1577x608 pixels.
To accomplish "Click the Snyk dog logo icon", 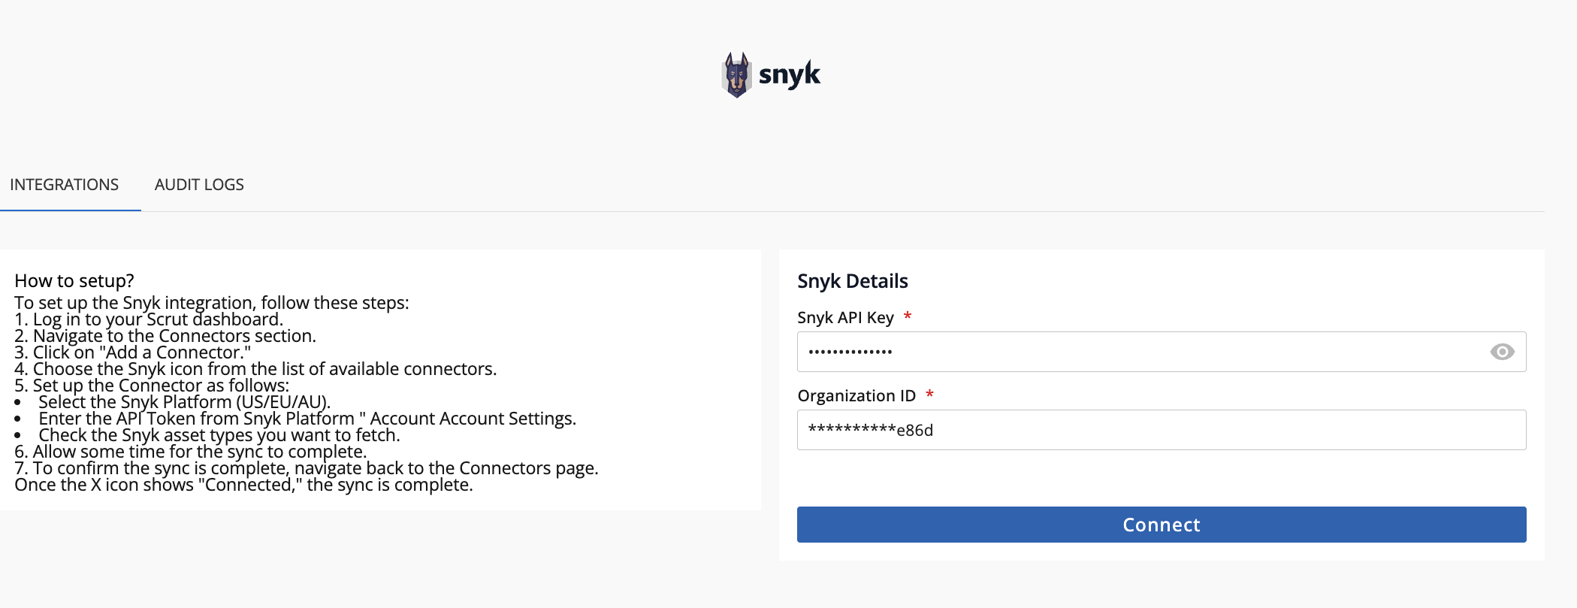I will (736, 74).
